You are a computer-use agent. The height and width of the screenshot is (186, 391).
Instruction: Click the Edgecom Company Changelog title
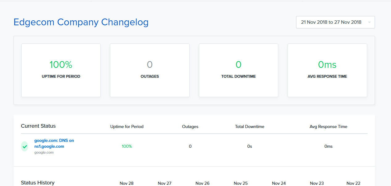point(81,22)
